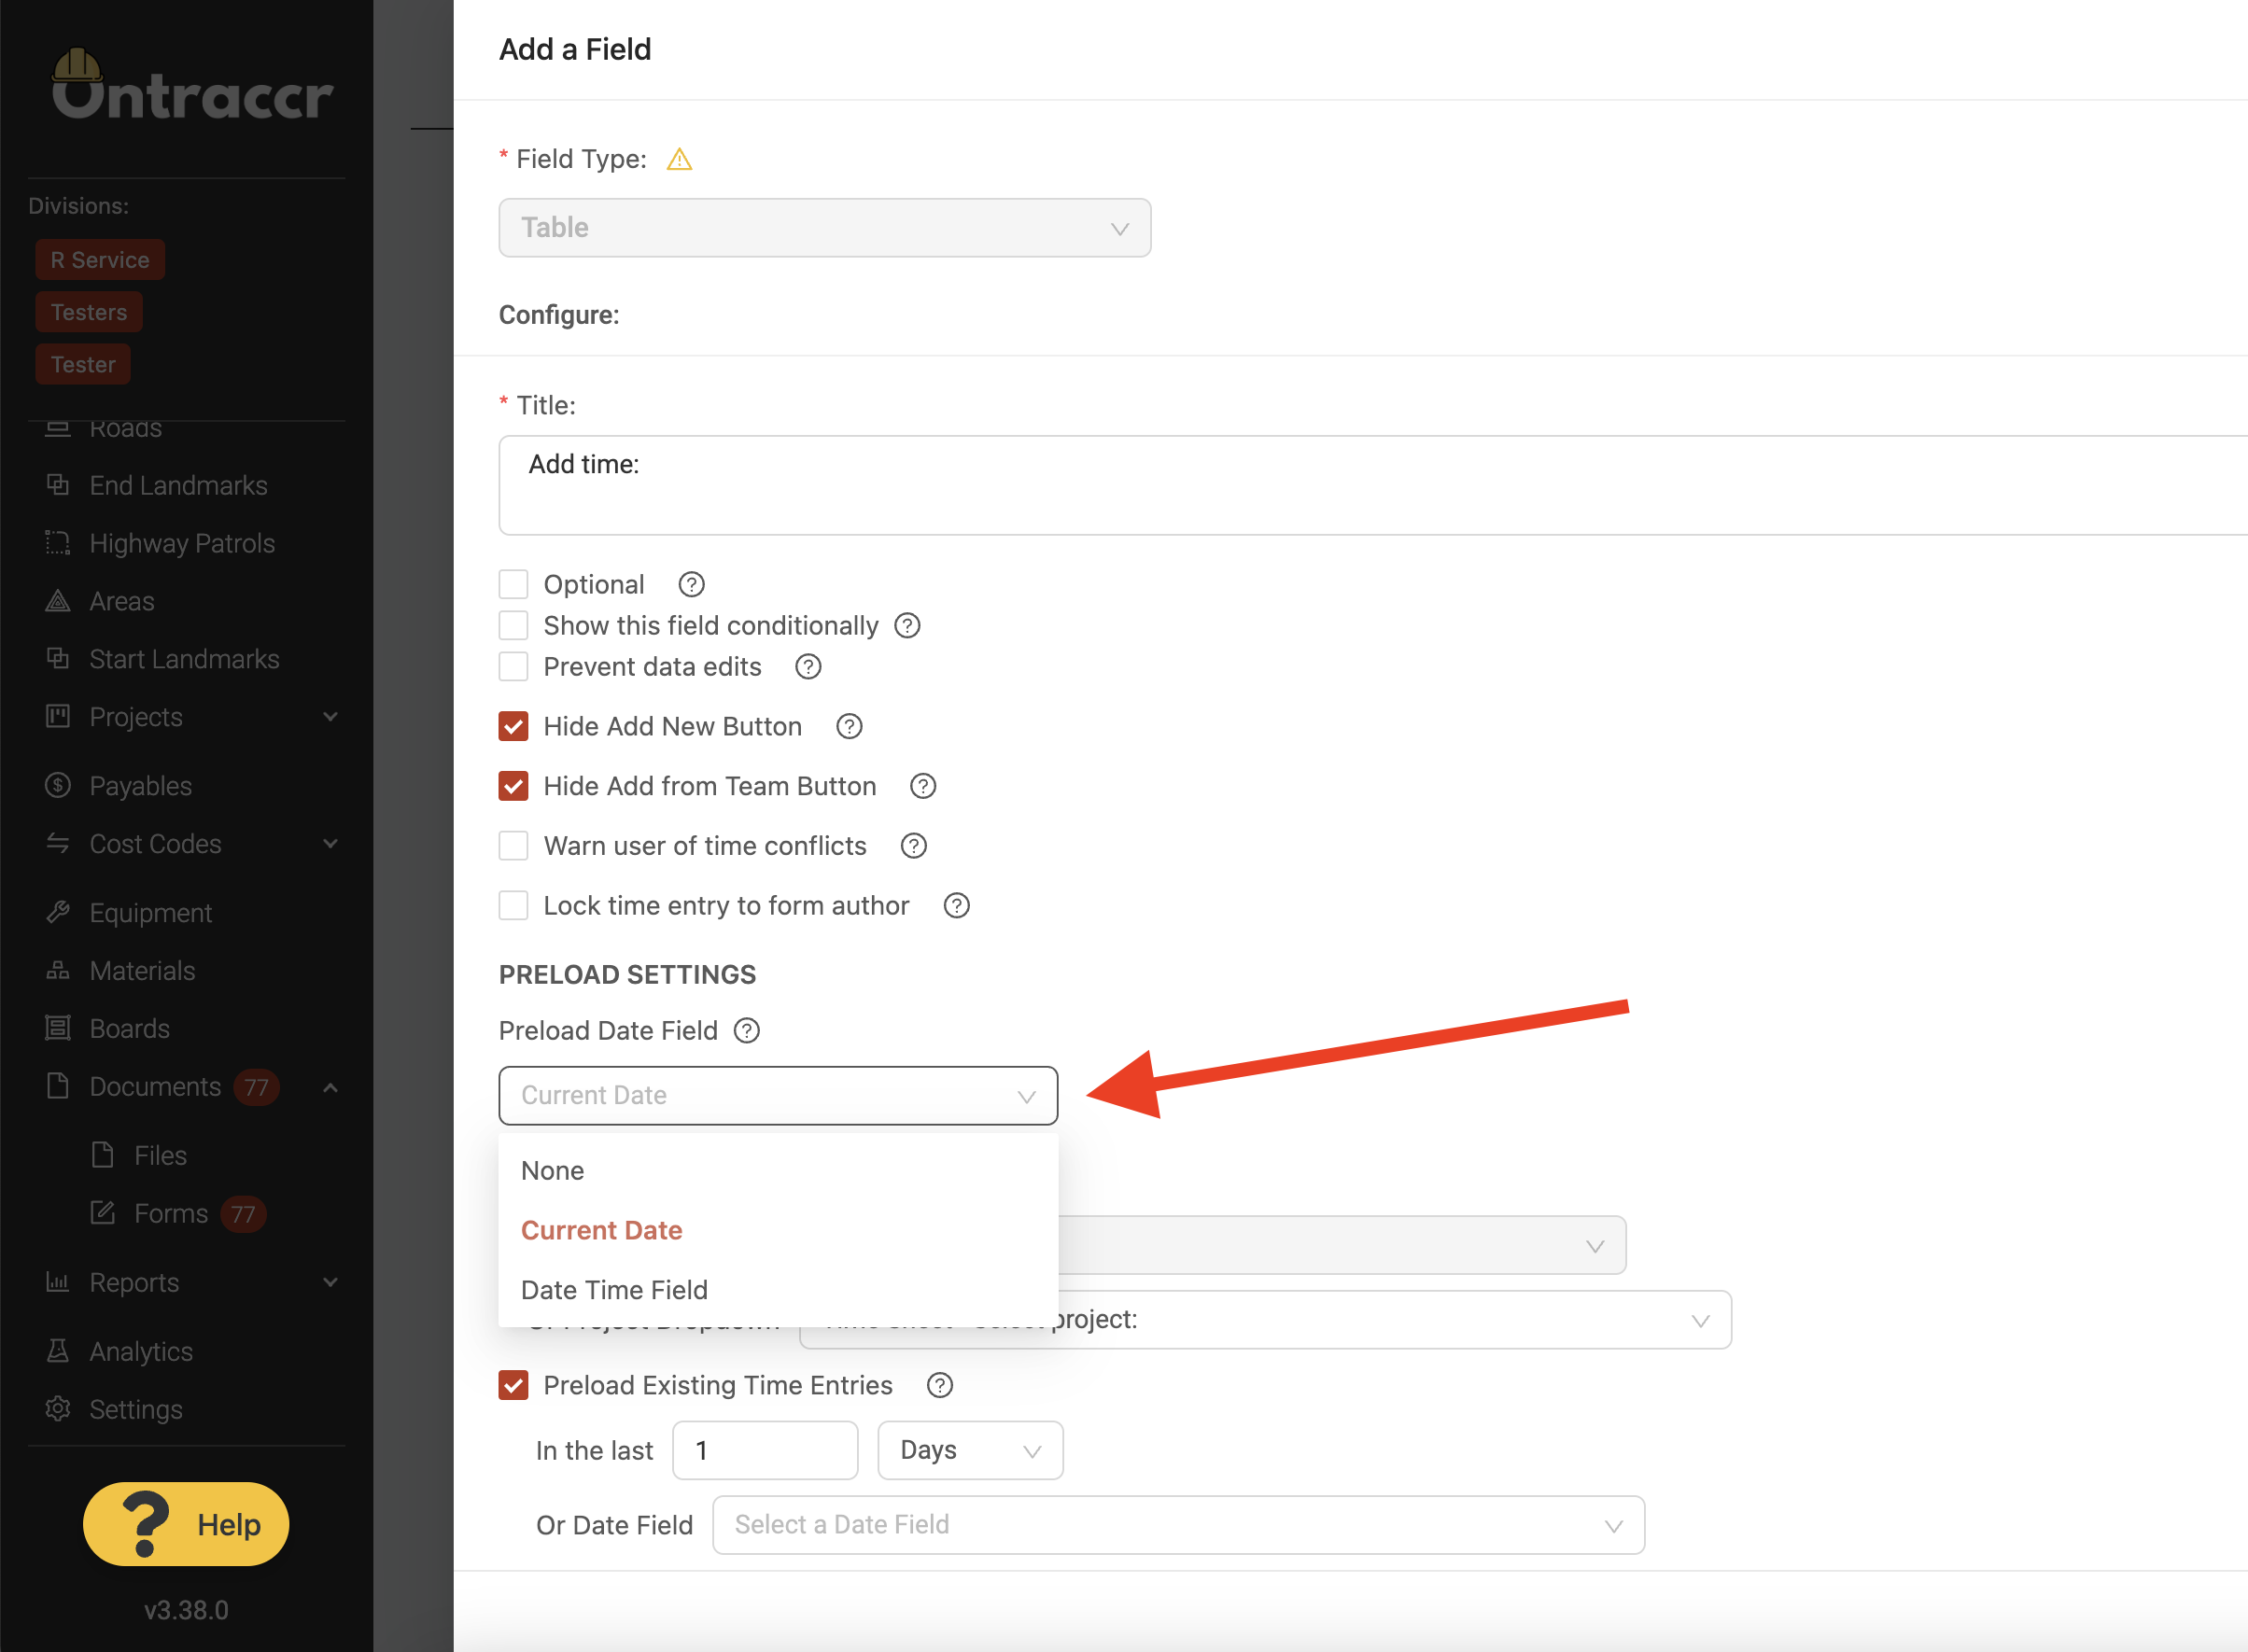Click help icon next to Preload Date Field
This screenshot has width=2248, height=1652.
747,1031
